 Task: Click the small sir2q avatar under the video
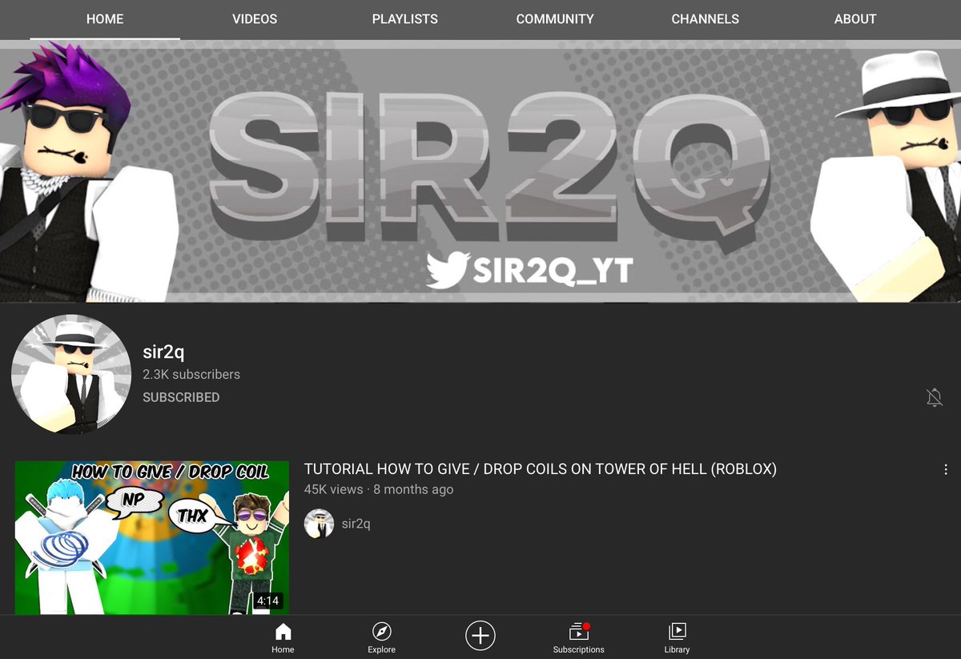(x=319, y=524)
